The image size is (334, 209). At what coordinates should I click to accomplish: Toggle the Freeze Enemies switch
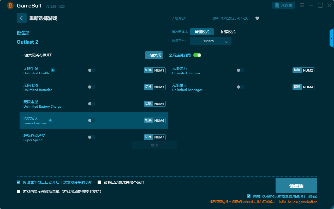tap(92, 120)
